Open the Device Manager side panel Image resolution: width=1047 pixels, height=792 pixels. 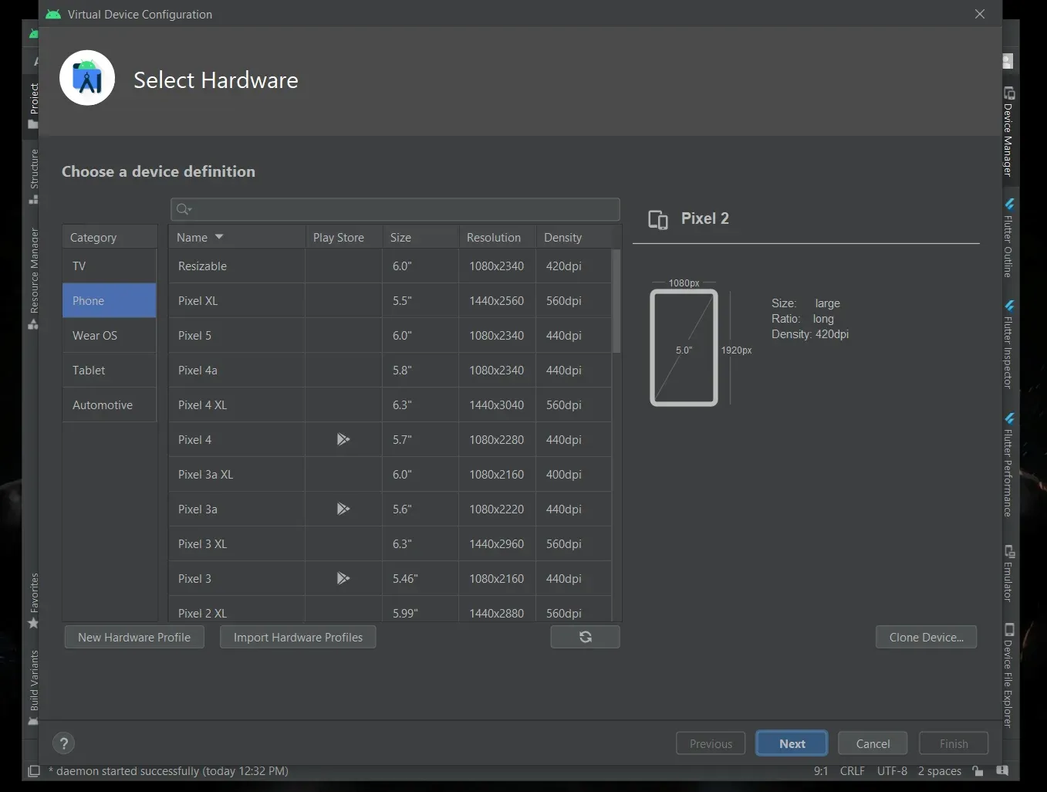tap(1008, 132)
